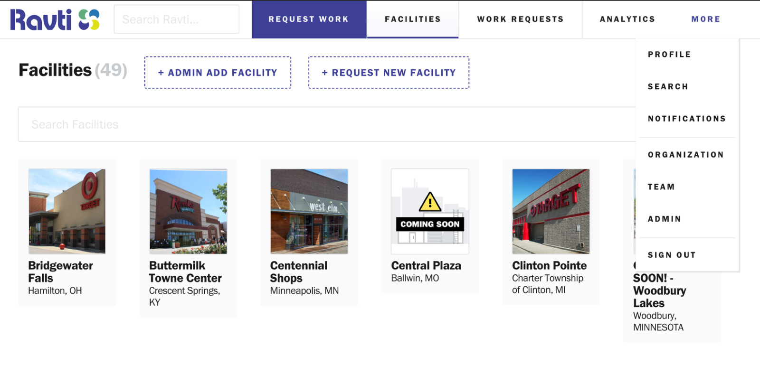Click the Minneapolis, MN location text
Viewport: 760px width, 366px height.
tap(304, 291)
